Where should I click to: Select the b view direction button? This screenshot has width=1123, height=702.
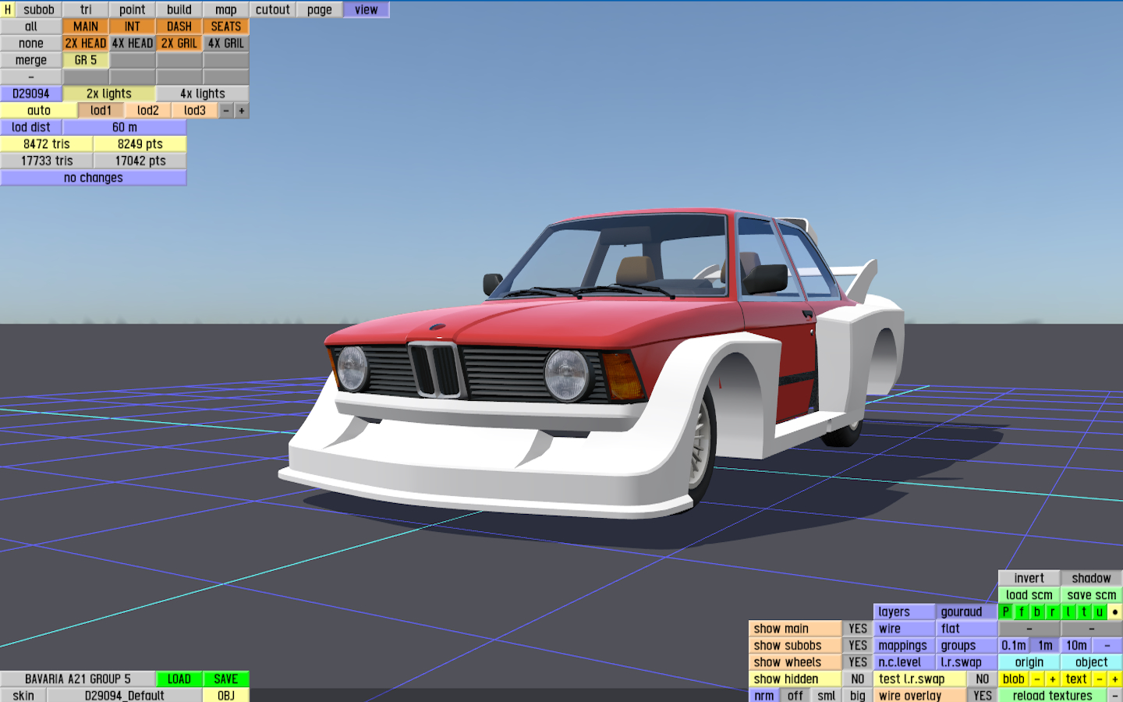pyautogui.click(x=1037, y=612)
